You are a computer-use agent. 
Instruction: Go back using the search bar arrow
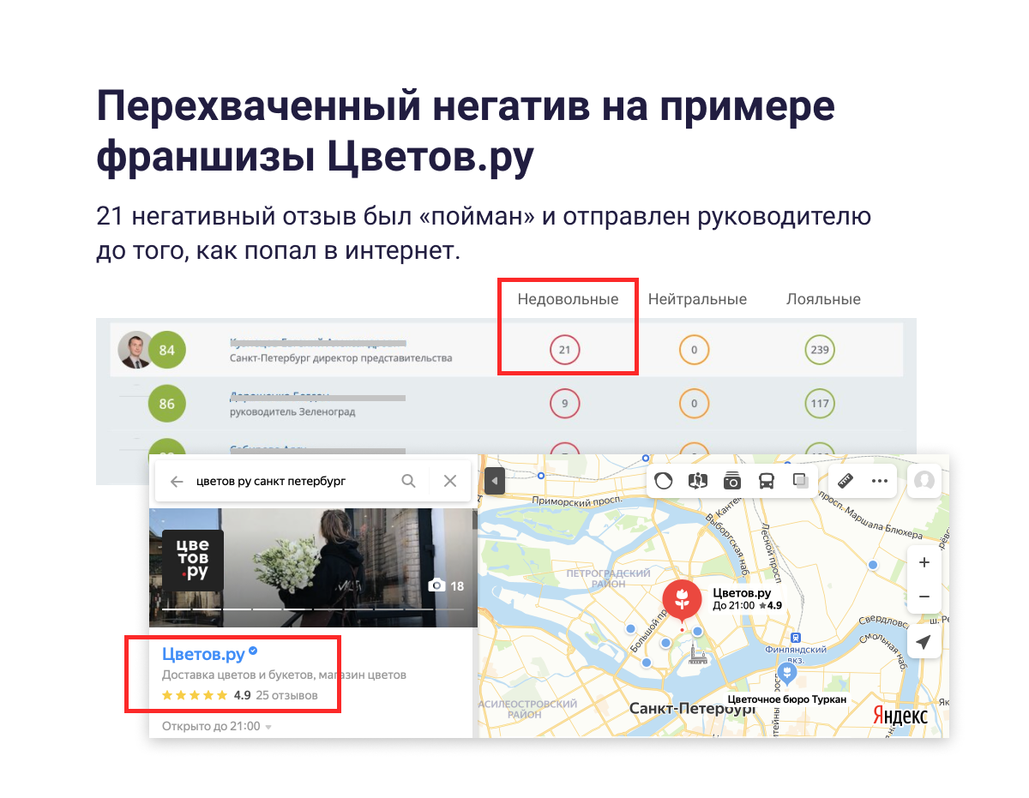pyautogui.click(x=178, y=482)
